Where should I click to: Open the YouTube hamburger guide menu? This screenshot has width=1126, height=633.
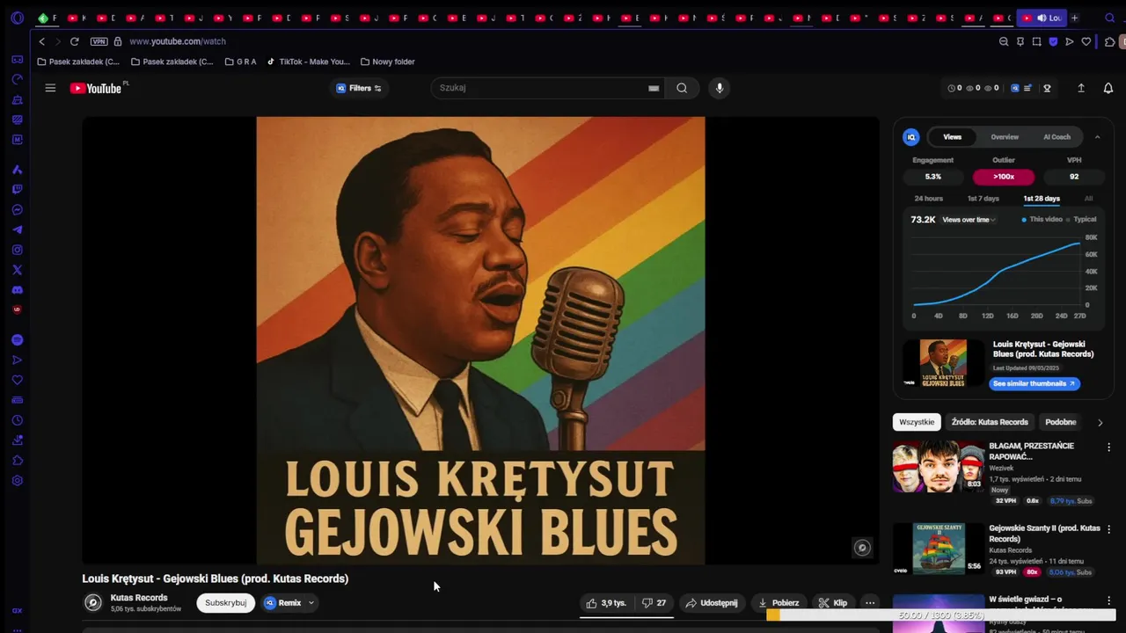coord(50,88)
